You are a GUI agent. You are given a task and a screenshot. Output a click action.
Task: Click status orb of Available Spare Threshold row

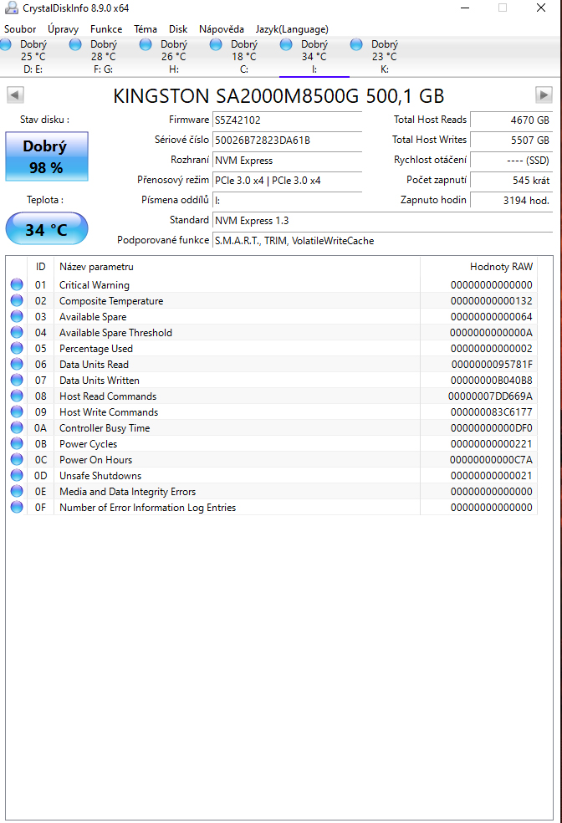[17, 332]
